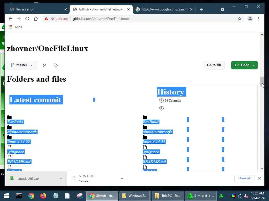Open a new browser tab
The image size is (269, 201).
coord(201,9)
